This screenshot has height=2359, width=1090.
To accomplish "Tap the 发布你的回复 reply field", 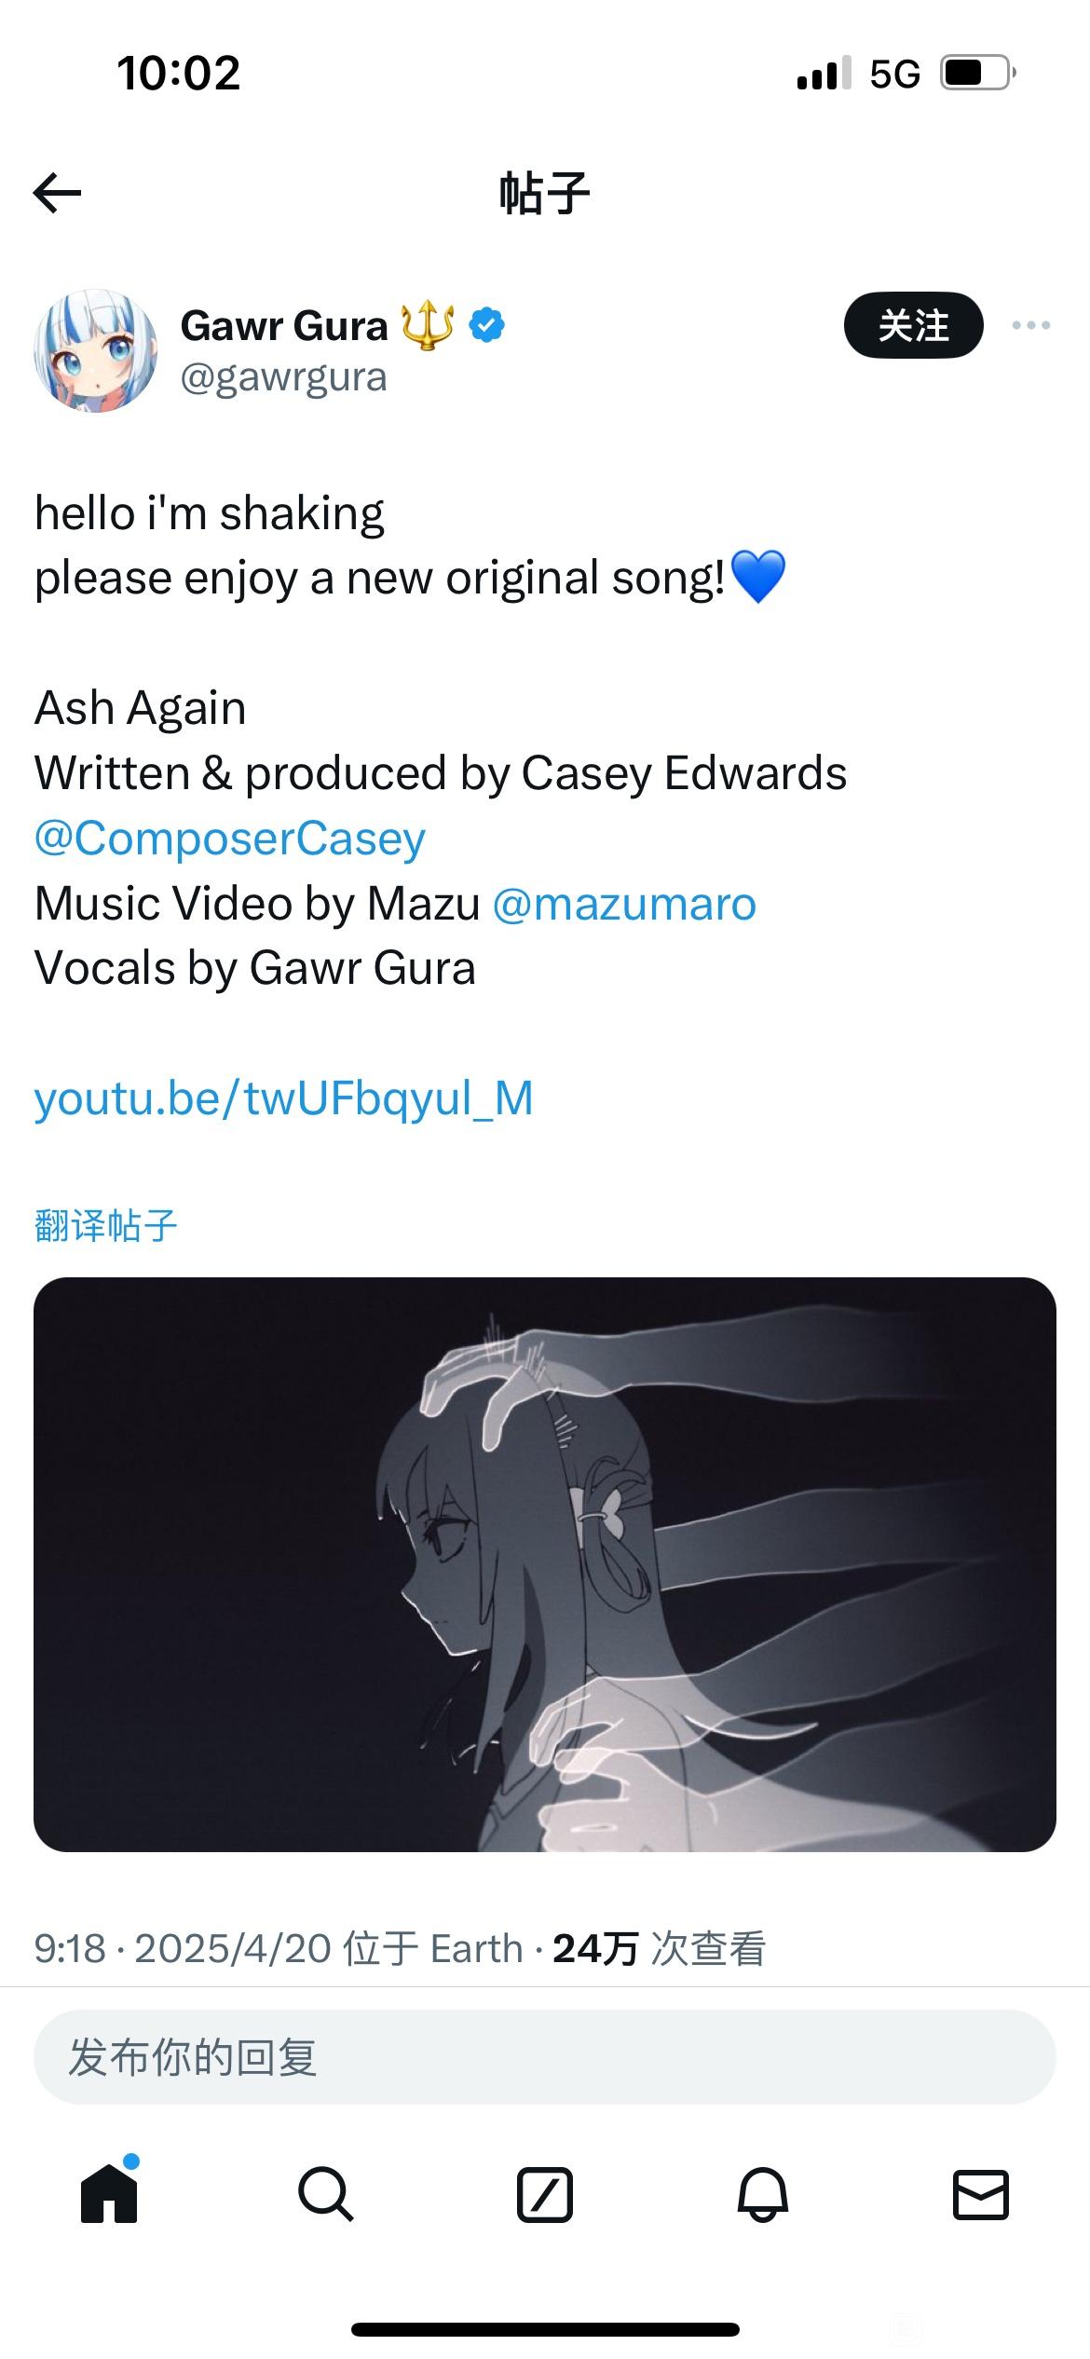I will [545, 2057].
